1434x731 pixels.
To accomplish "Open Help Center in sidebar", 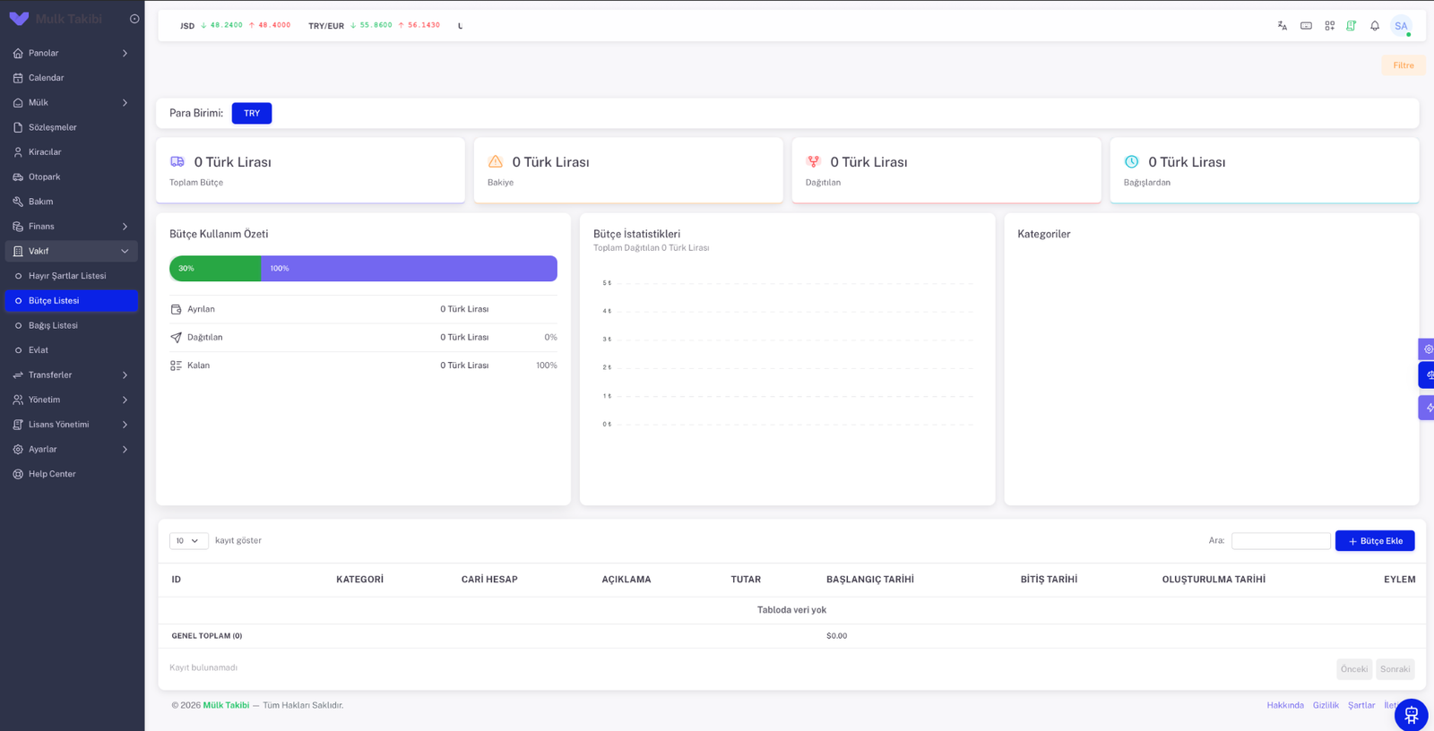I will pos(72,474).
